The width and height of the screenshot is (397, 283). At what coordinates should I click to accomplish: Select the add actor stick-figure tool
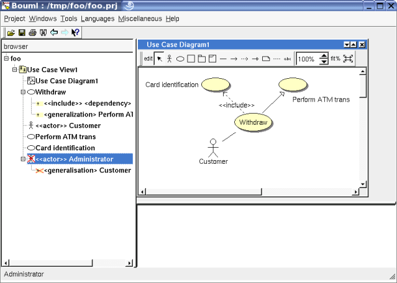(170, 59)
